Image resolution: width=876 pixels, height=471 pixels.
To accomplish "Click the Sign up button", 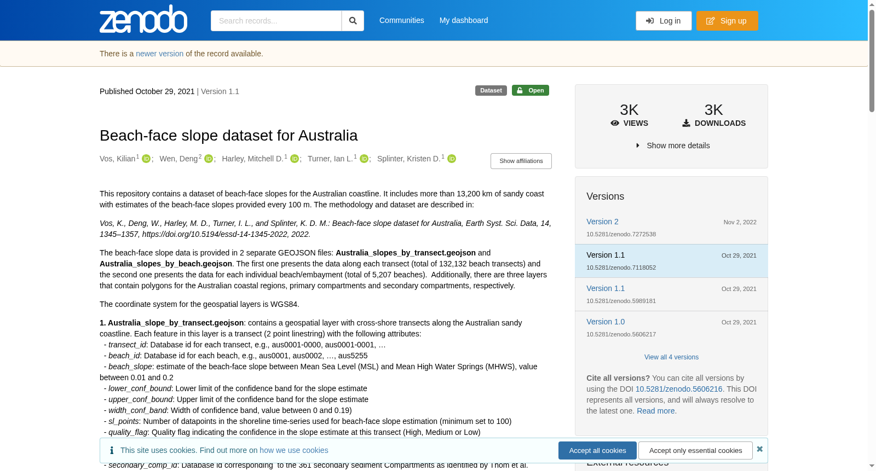I will (727, 21).
